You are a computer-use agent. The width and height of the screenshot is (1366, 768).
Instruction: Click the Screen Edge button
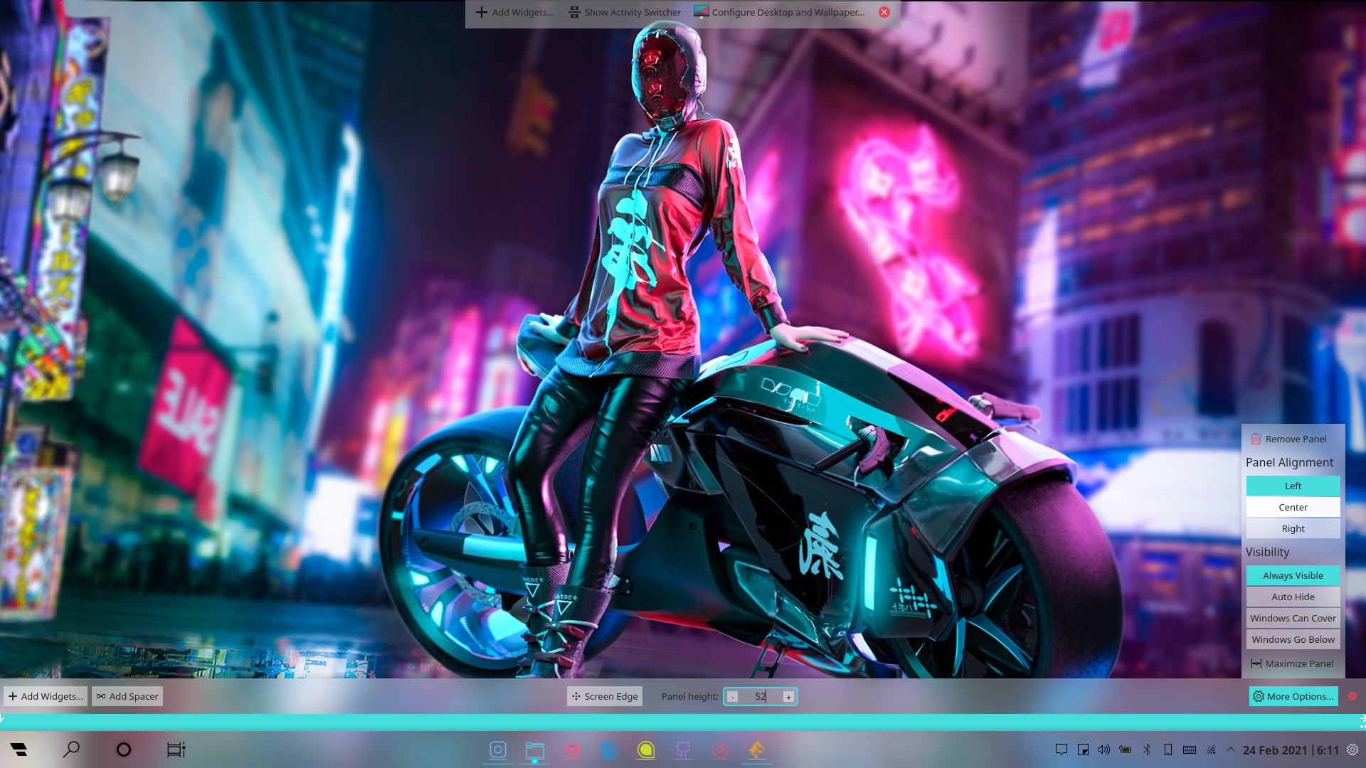[605, 696]
